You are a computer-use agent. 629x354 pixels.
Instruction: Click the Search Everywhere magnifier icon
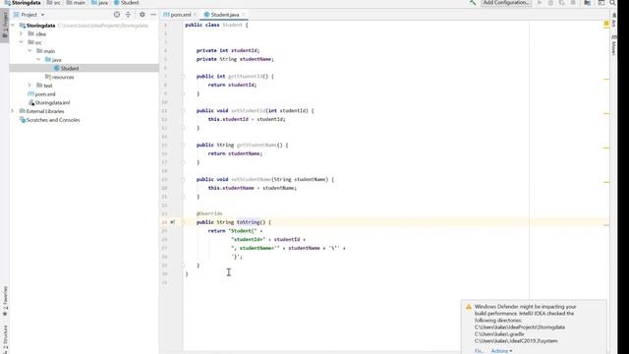point(612,2)
